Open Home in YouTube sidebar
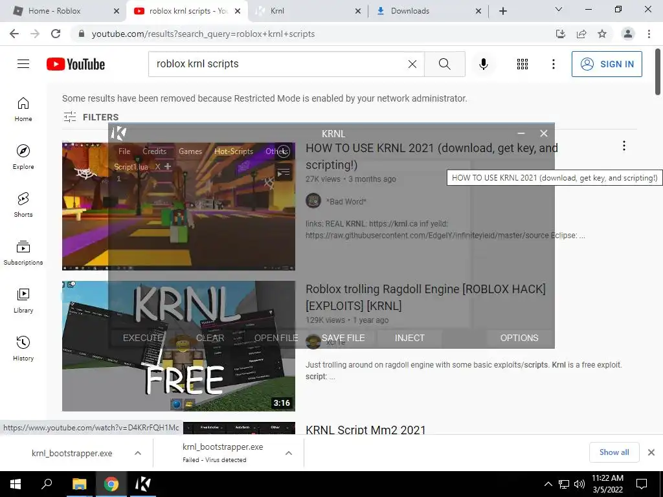The image size is (663, 497). 23,109
